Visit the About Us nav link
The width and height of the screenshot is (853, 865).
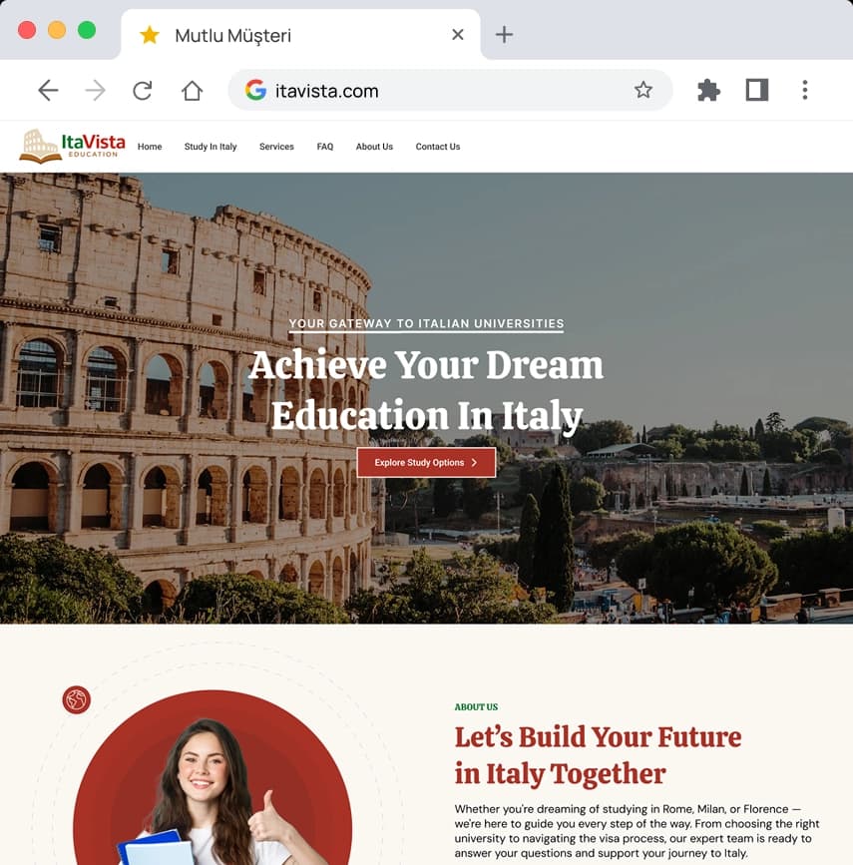[x=374, y=147]
